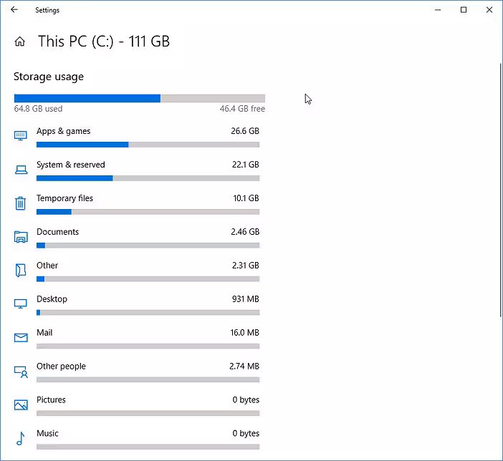
Task: Click the System & reserved laptop icon
Action: coord(21,170)
